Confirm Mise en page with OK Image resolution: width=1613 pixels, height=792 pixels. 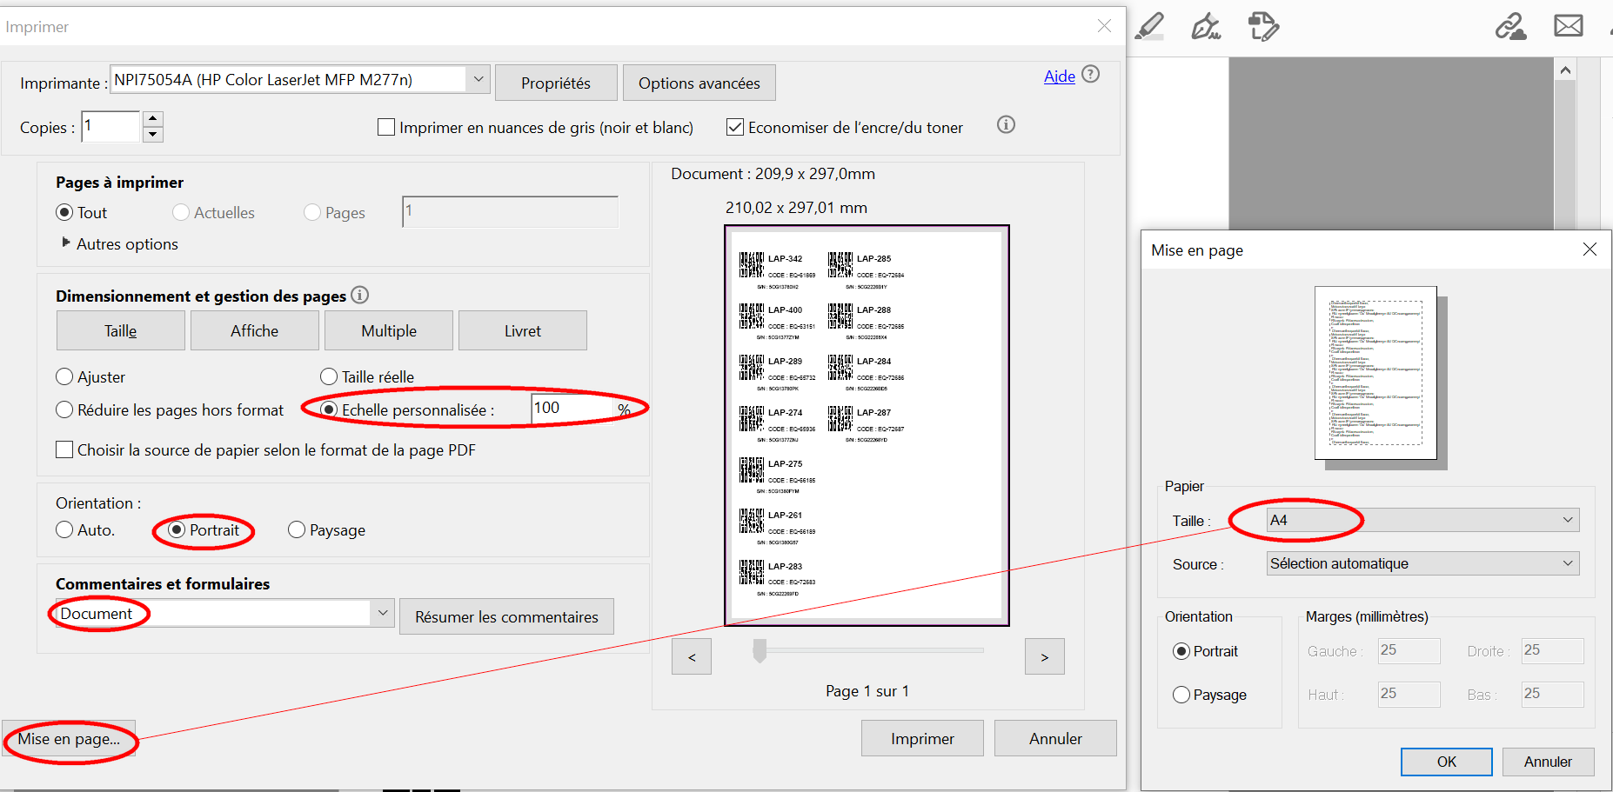click(1447, 762)
